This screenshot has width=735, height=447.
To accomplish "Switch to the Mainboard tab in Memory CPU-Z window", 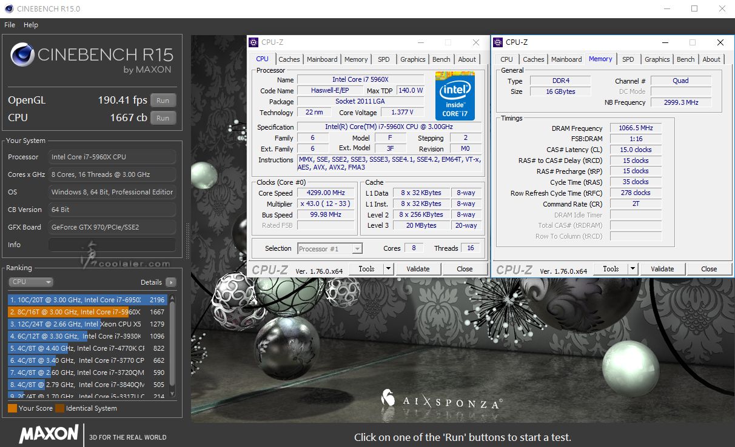I will 566,59.
